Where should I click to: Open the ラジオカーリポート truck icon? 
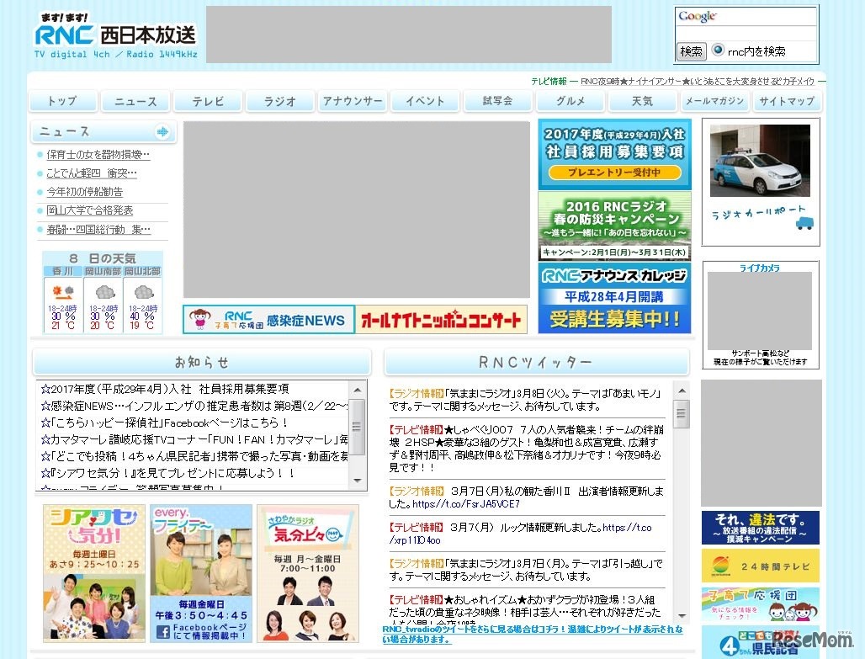click(x=804, y=222)
